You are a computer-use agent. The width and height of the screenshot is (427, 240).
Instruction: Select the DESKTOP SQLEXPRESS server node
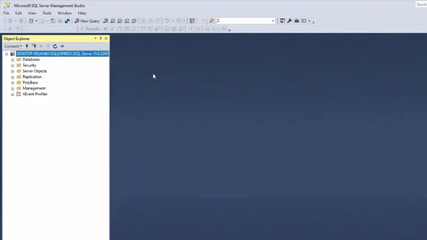tap(62, 53)
